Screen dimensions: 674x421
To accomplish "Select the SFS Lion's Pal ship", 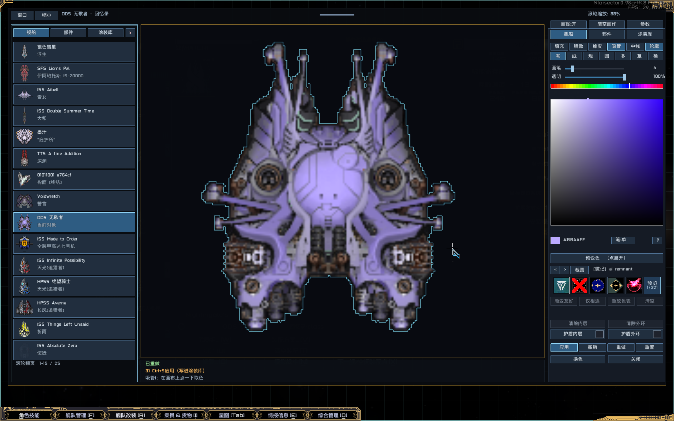I will pos(74,73).
